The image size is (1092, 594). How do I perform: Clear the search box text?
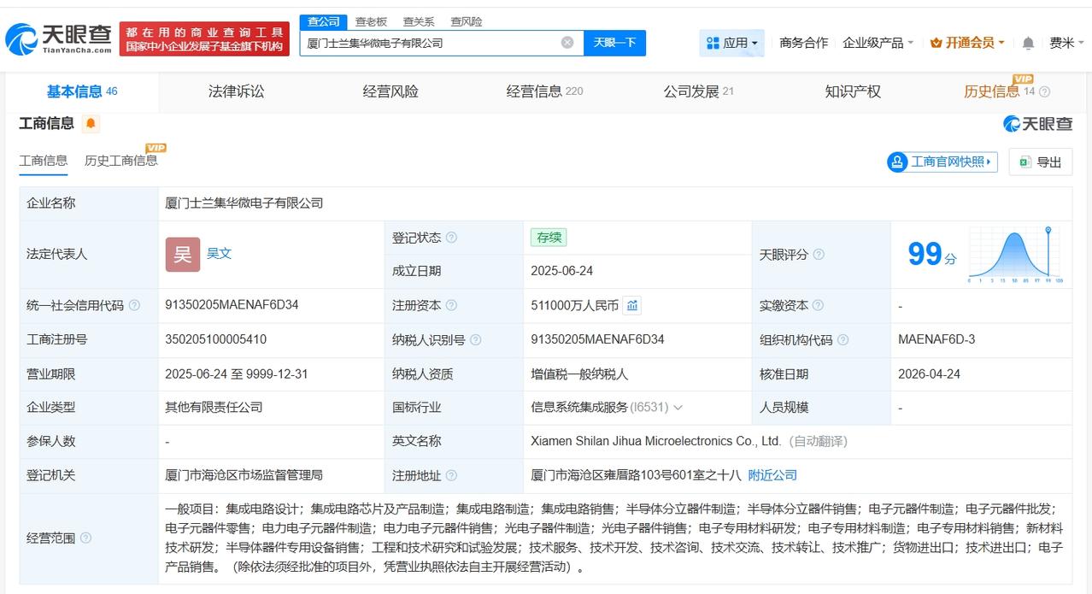[567, 43]
